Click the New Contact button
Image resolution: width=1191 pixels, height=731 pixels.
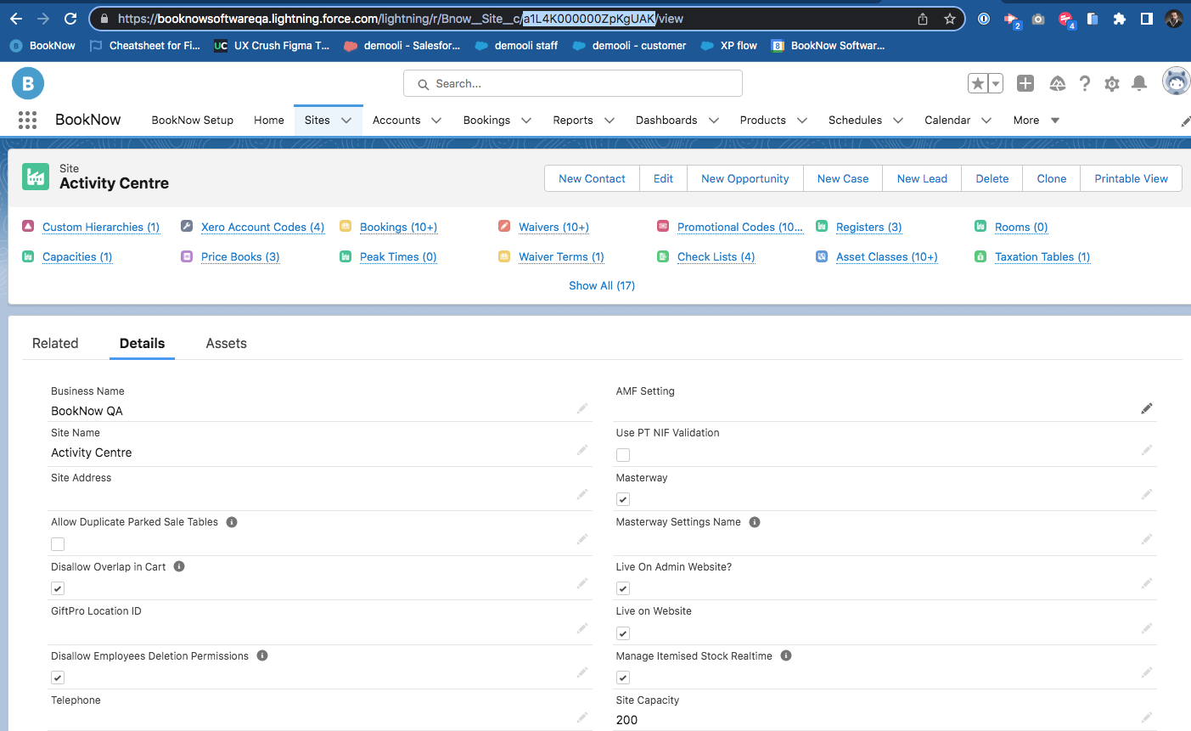(x=592, y=178)
